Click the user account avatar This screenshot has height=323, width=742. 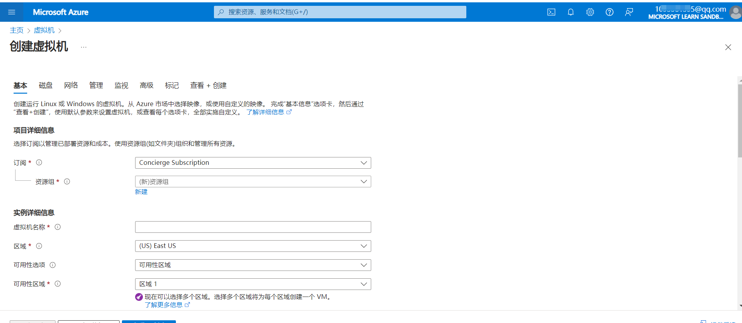[735, 12]
